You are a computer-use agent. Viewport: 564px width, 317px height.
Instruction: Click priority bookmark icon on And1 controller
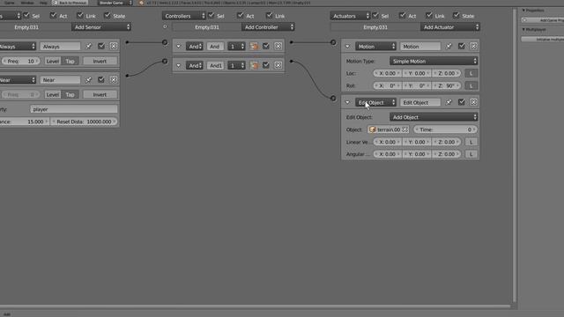pos(254,65)
